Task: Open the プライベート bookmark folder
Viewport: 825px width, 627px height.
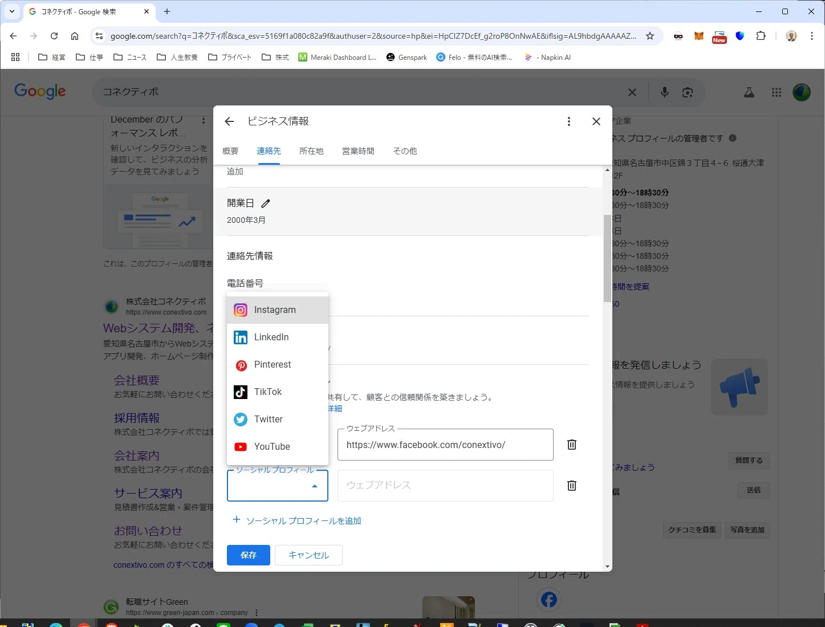Action: [230, 57]
